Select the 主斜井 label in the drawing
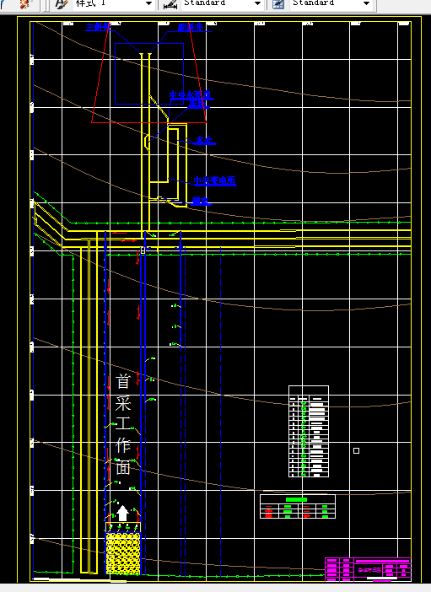 [x=98, y=27]
